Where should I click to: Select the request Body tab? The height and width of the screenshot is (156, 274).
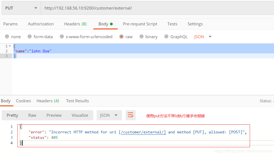pos(105,24)
